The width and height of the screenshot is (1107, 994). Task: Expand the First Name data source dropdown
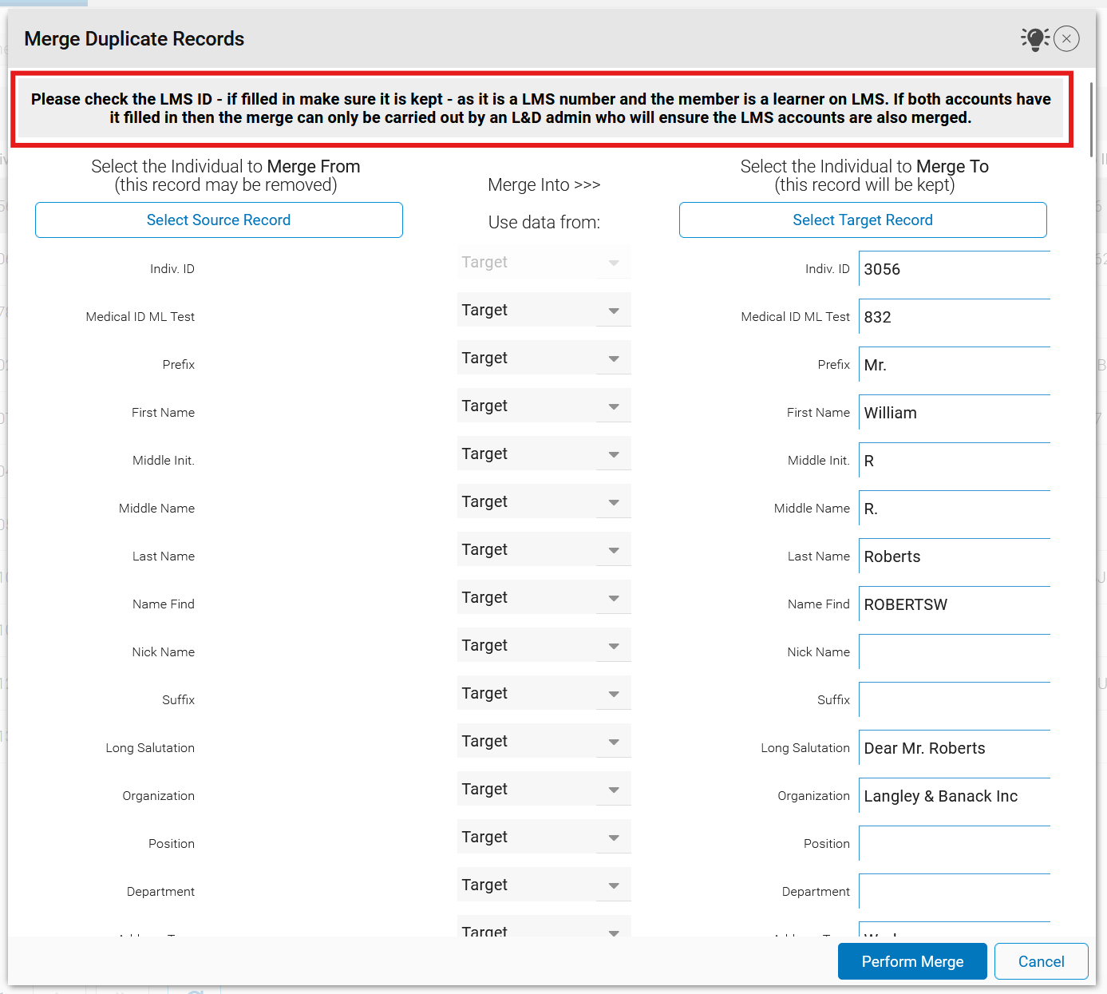pos(544,406)
